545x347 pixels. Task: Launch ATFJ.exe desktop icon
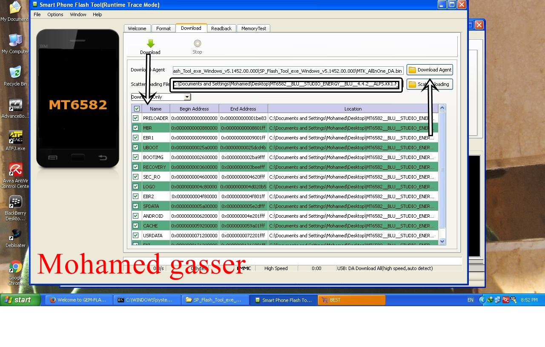(15, 140)
